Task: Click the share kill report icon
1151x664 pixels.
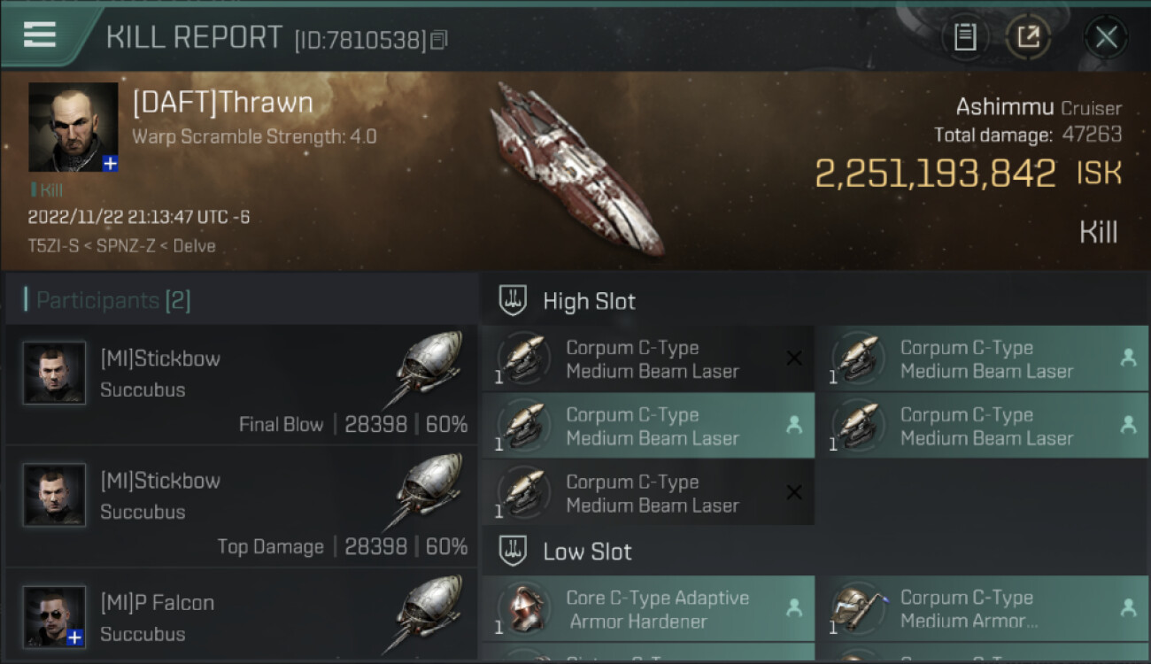Action: click(1027, 37)
